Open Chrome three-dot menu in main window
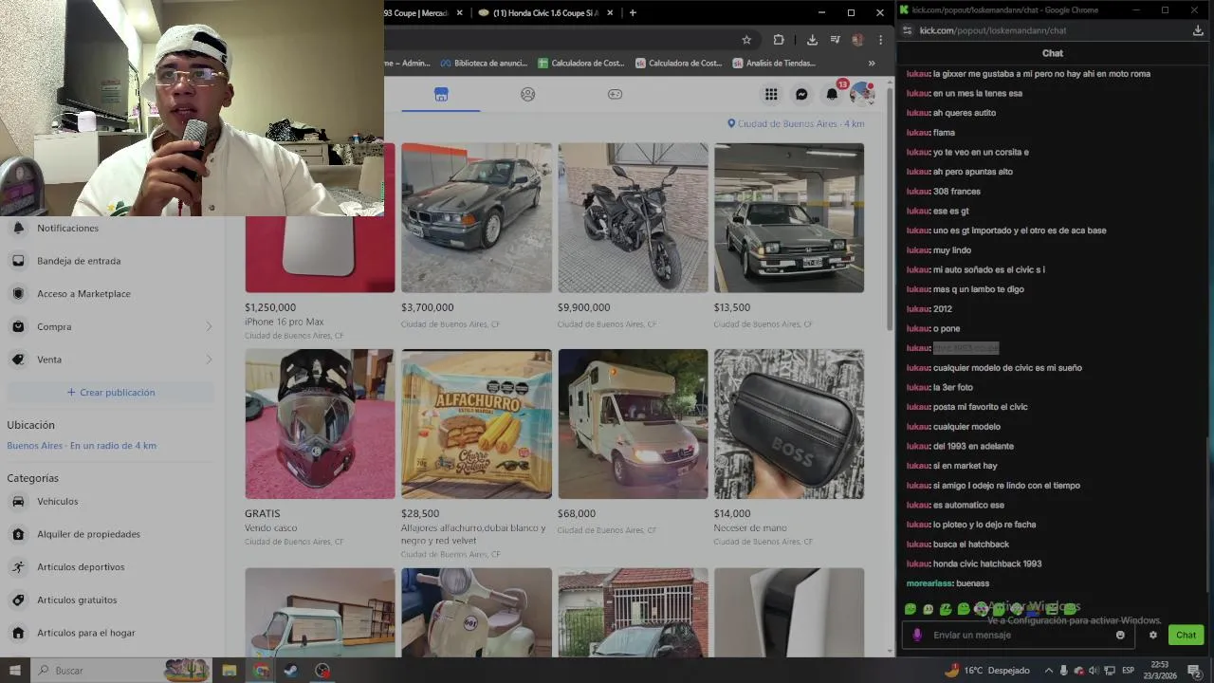Image resolution: width=1214 pixels, height=683 pixels. pyautogui.click(x=881, y=40)
